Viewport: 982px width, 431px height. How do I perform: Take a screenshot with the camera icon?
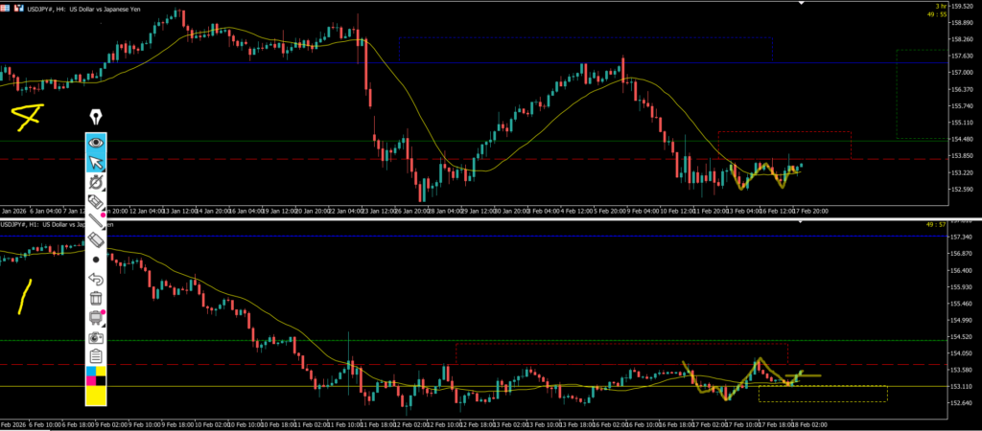[96, 337]
